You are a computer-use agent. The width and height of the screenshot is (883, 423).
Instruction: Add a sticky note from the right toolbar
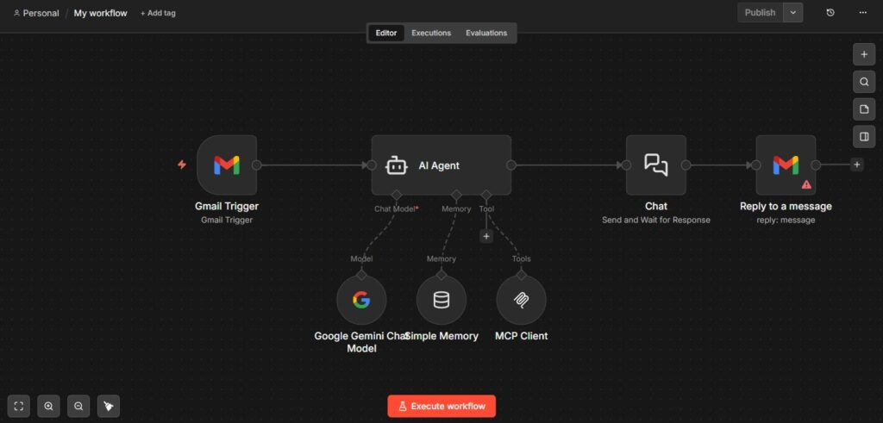(x=864, y=109)
